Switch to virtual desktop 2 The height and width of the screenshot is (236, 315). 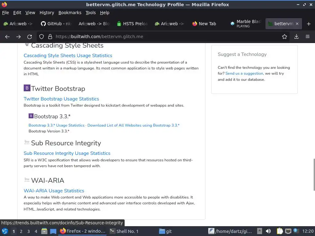[21, 231]
